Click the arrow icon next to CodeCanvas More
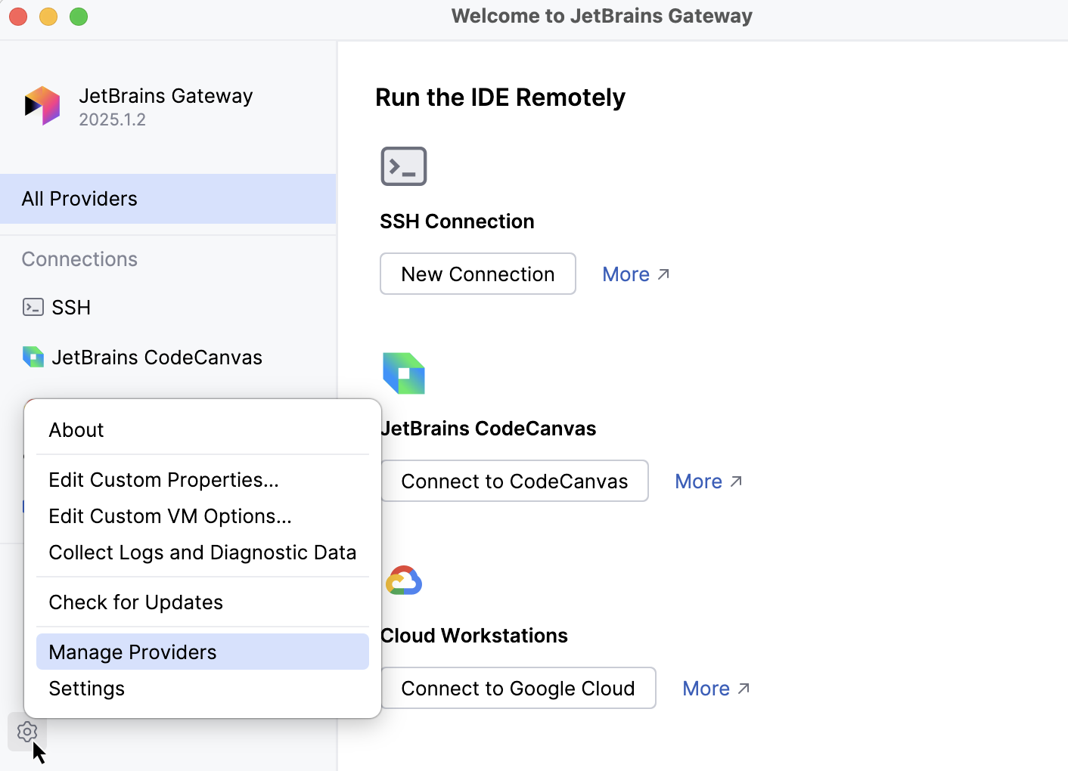Viewport: 1068px width, 771px height. [736, 481]
